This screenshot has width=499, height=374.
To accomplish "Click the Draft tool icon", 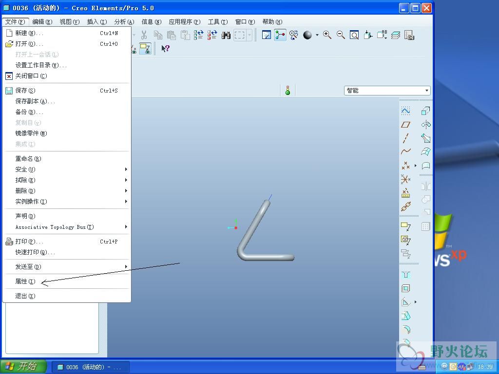I will point(406,316).
